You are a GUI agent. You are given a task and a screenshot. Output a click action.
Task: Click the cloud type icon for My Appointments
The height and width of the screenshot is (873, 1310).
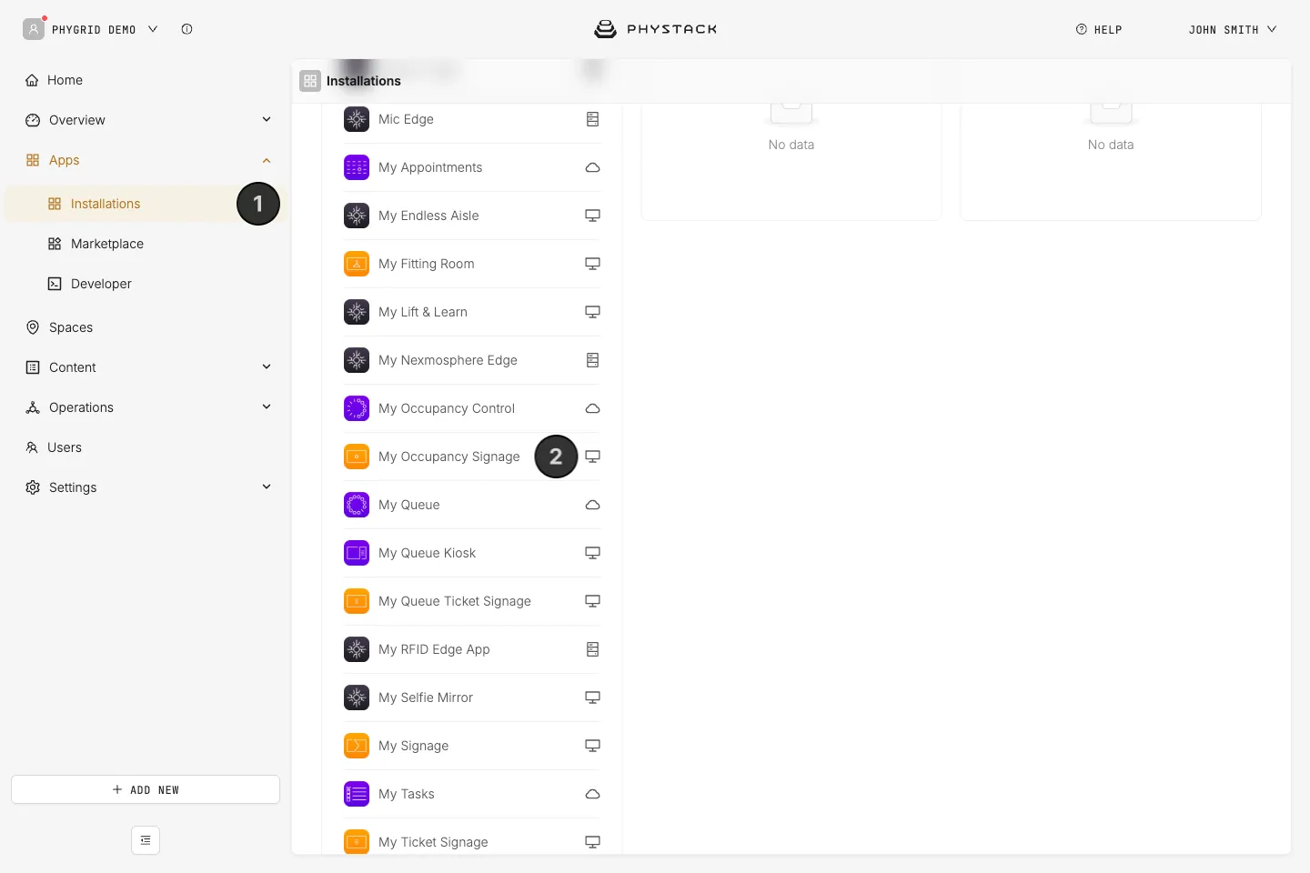592,167
